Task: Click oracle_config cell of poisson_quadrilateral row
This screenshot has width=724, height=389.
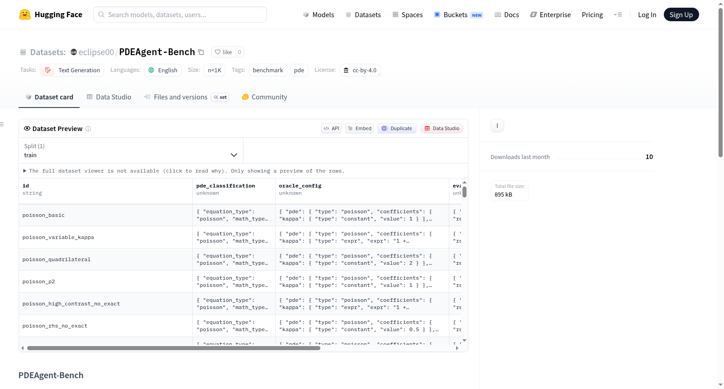Action: (362, 259)
